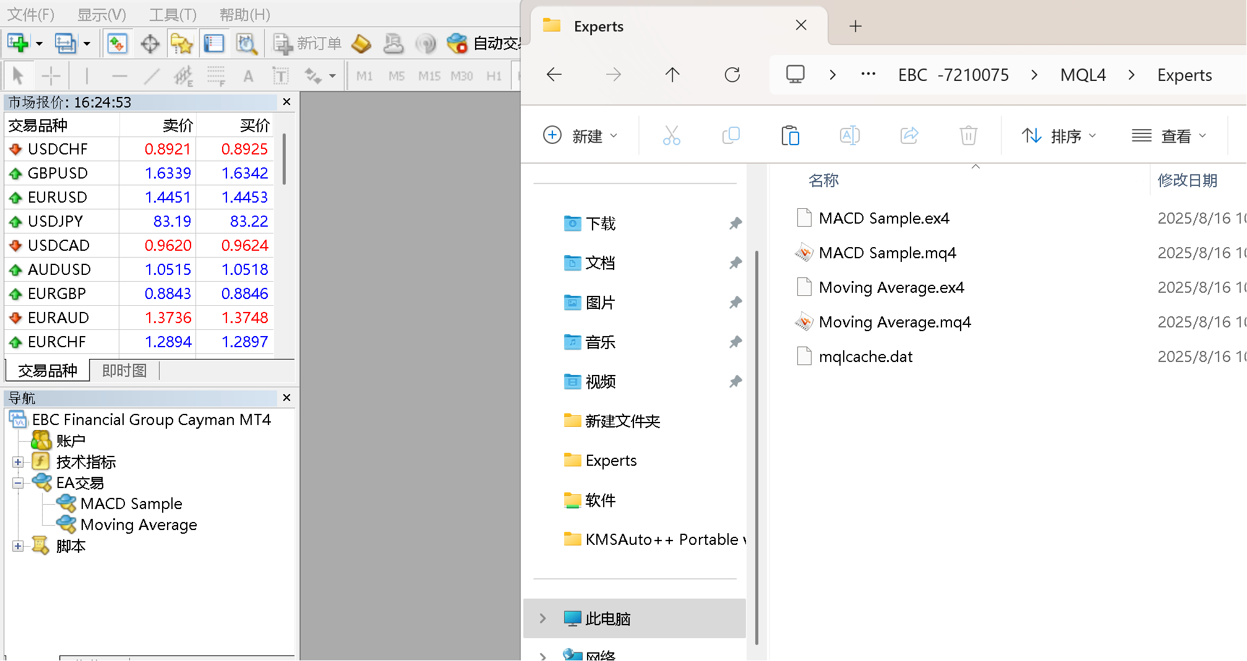The image size is (1247, 661).
Task: Switch to the 即时图 tab
Action: 124,371
